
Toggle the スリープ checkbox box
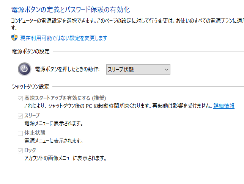point(20,115)
